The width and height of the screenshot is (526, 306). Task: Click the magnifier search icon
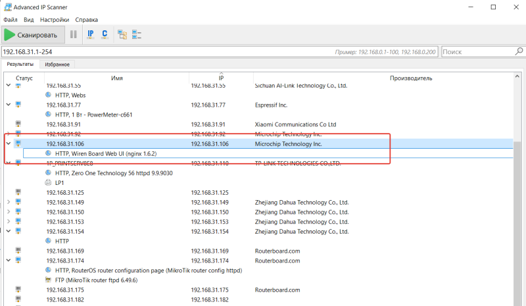point(519,51)
